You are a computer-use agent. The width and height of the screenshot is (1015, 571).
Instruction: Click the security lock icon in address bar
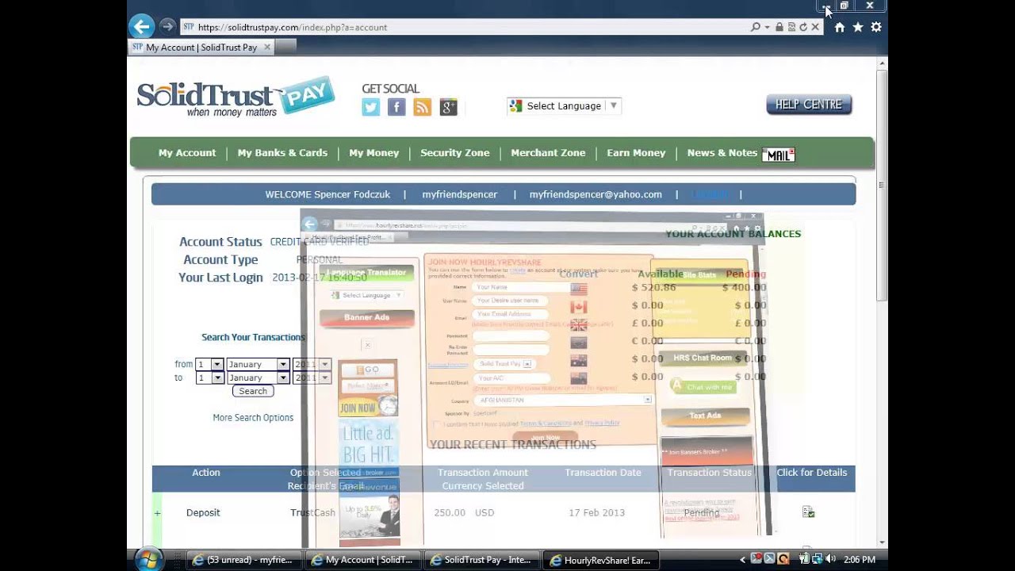tap(779, 27)
